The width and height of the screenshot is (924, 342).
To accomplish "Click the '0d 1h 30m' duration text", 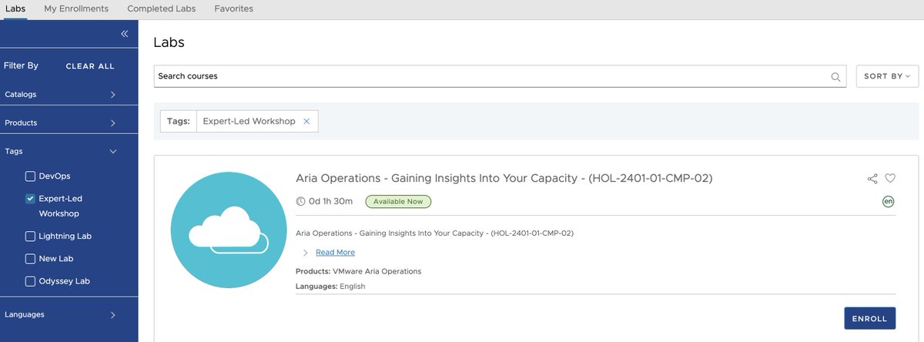I will [330, 202].
